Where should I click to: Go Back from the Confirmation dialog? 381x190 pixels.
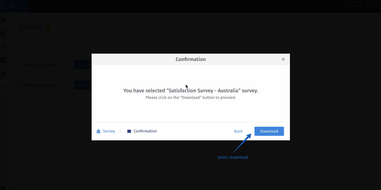coord(238,131)
